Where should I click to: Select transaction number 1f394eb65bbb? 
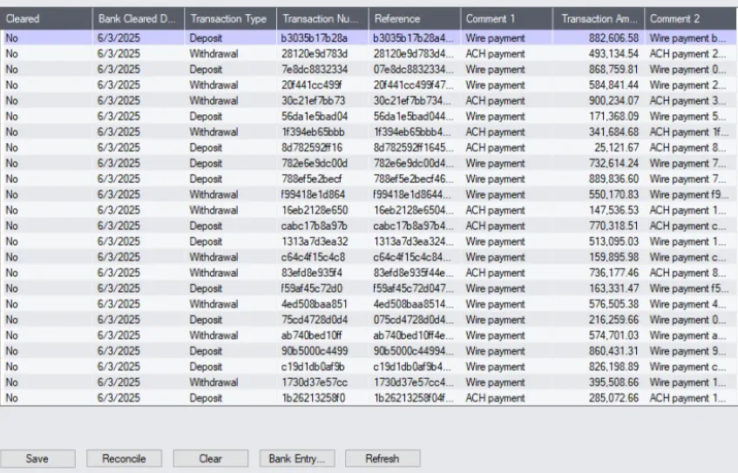pyautogui.click(x=313, y=132)
